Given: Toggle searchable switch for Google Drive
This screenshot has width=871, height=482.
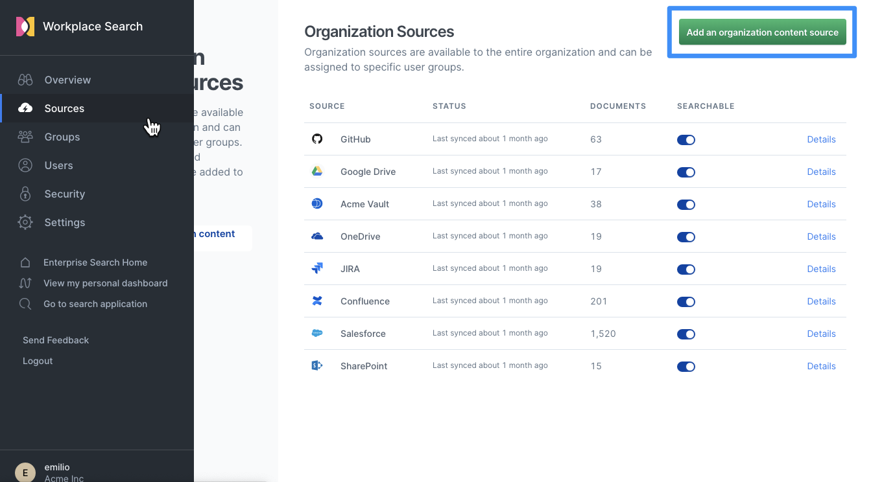Looking at the screenshot, I should 686,172.
